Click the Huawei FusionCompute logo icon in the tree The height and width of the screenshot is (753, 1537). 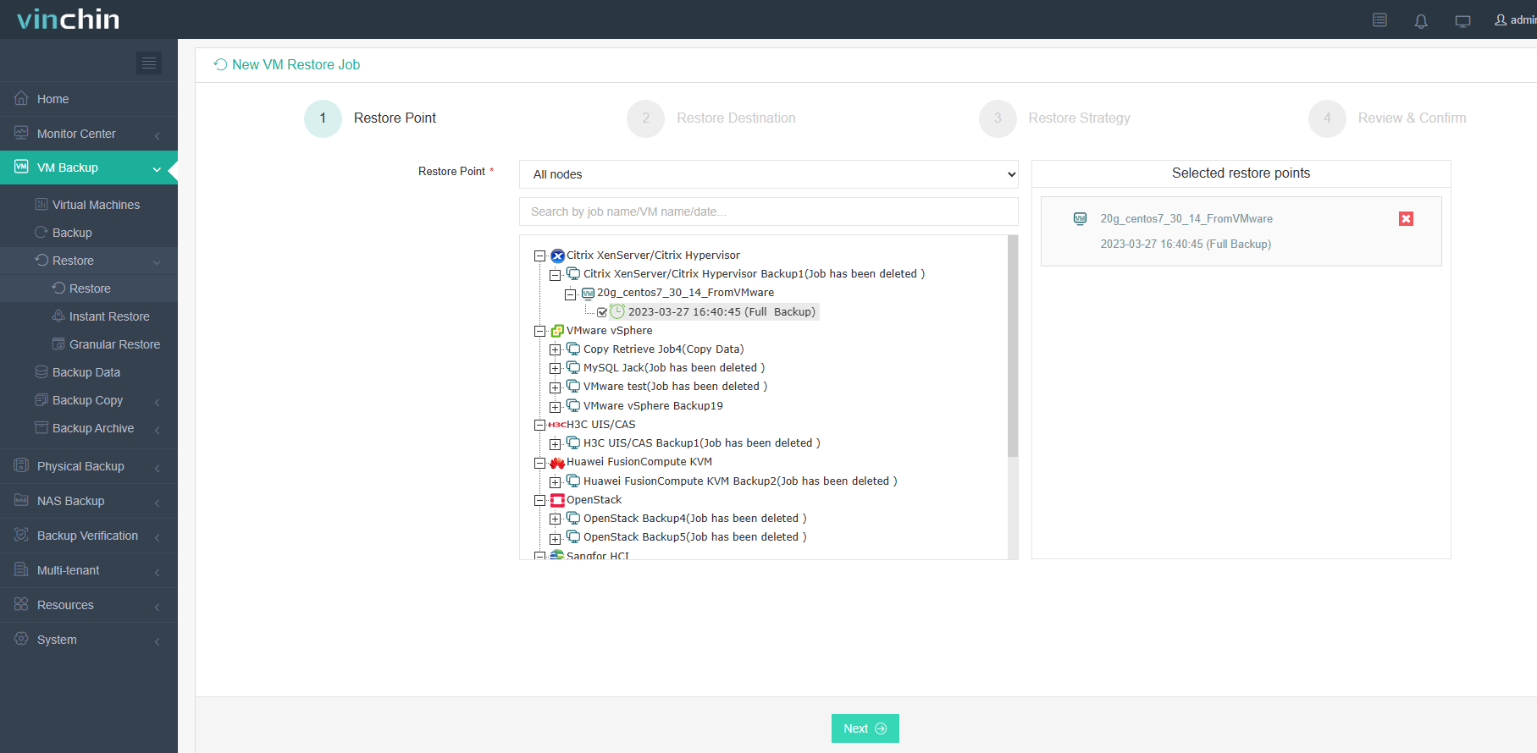(x=557, y=462)
